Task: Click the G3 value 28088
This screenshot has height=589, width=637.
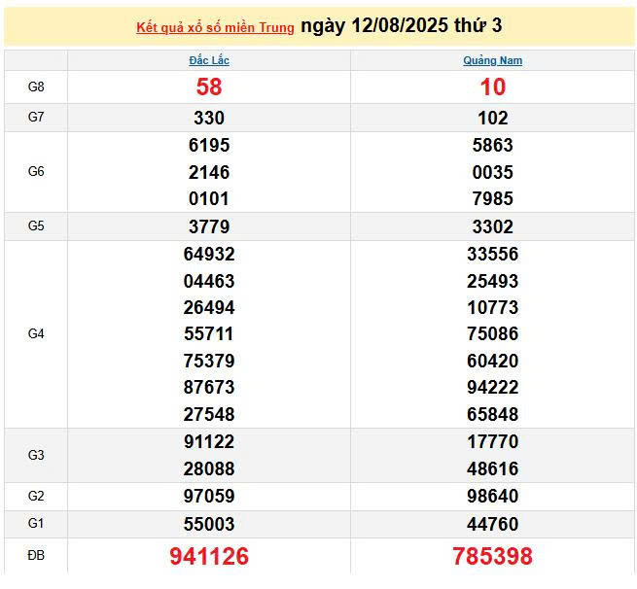Action: coord(209,469)
